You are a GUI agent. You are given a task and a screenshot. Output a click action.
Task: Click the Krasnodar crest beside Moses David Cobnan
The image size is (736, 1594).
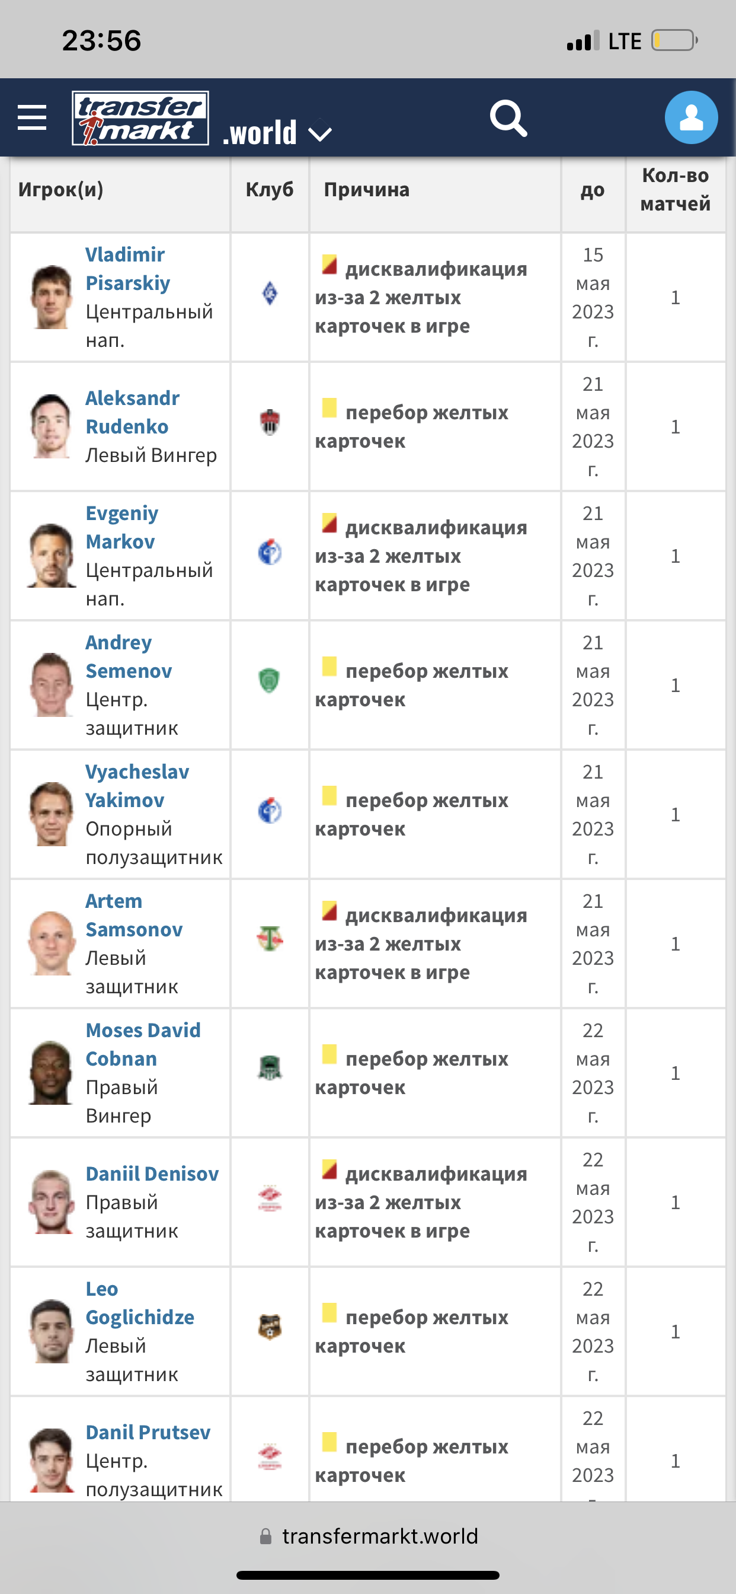click(x=270, y=1067)
